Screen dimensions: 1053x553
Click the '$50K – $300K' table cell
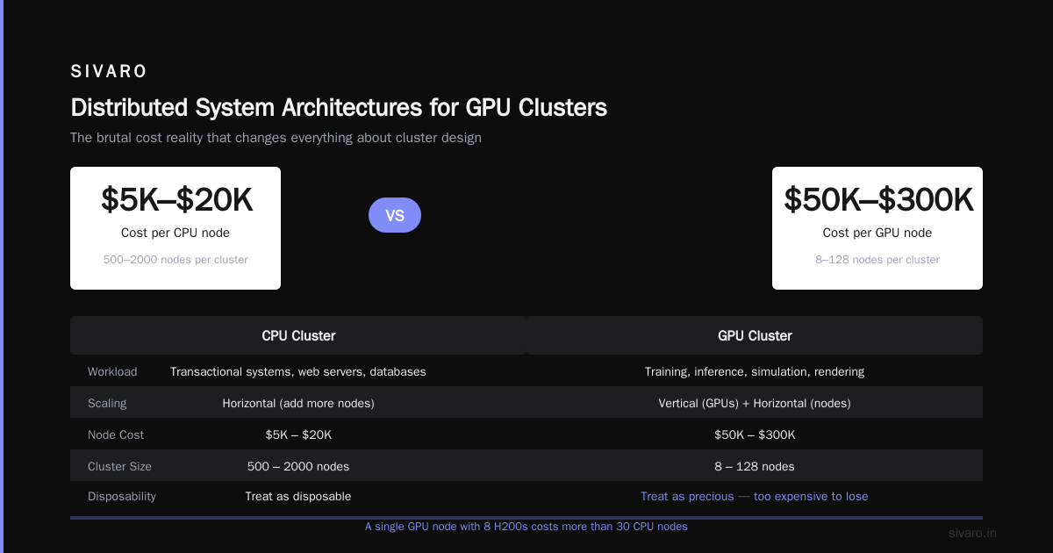click(755, 434)
